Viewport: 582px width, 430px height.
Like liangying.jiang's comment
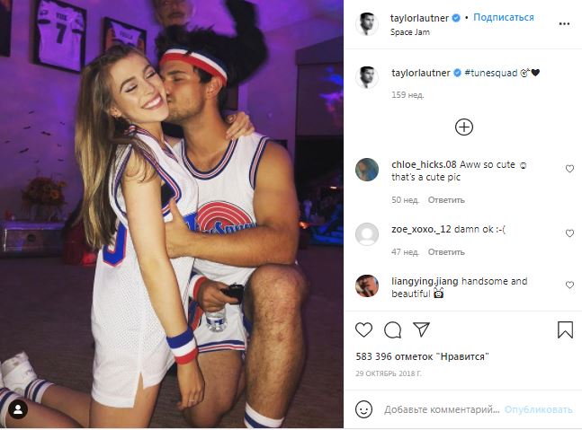(569, 285)
